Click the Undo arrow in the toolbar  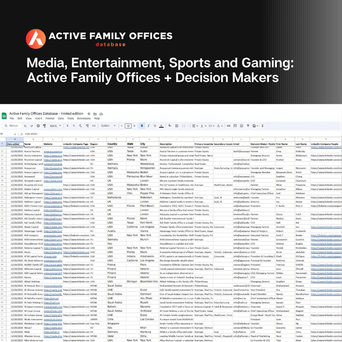point(25,126)
